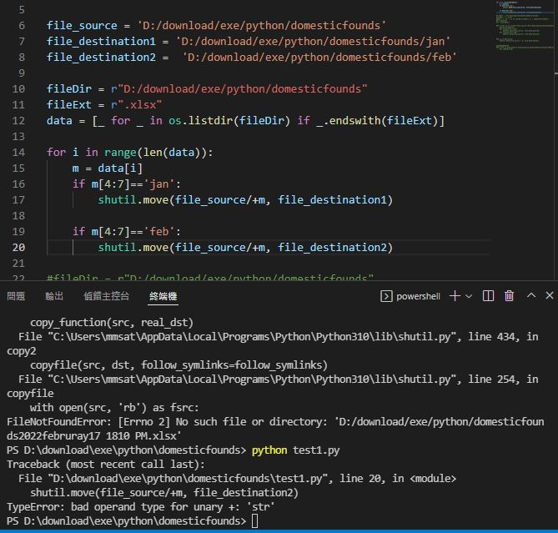Viewport: 558px width, 533px height.
Task: Expand the terminal launch profile dropdown arrow
Action: pos(469,296)
